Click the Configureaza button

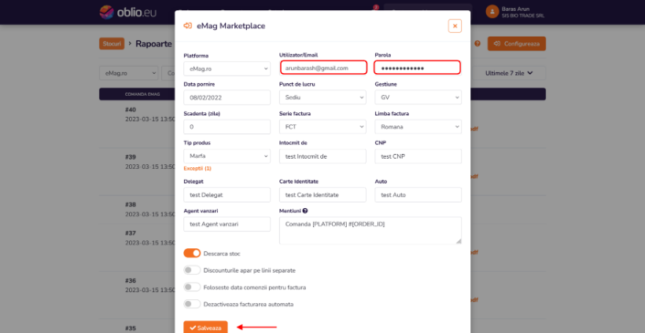point(517,43)
